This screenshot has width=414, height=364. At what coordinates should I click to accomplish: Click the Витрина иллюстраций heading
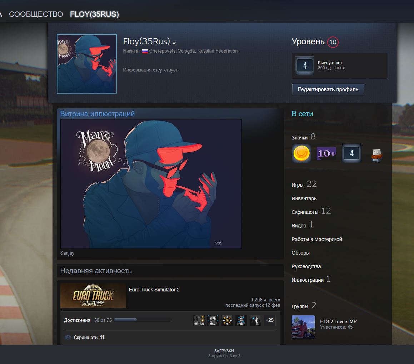pos(98,114)
